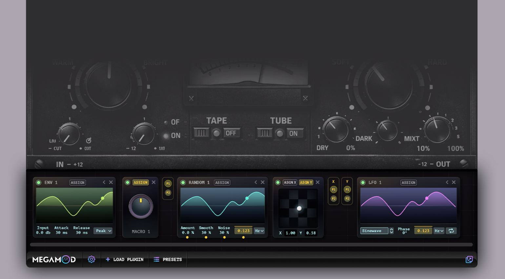Toggle the LFO 1 enable LED
This screenshot has width=505, height=279.
point(362,182)
